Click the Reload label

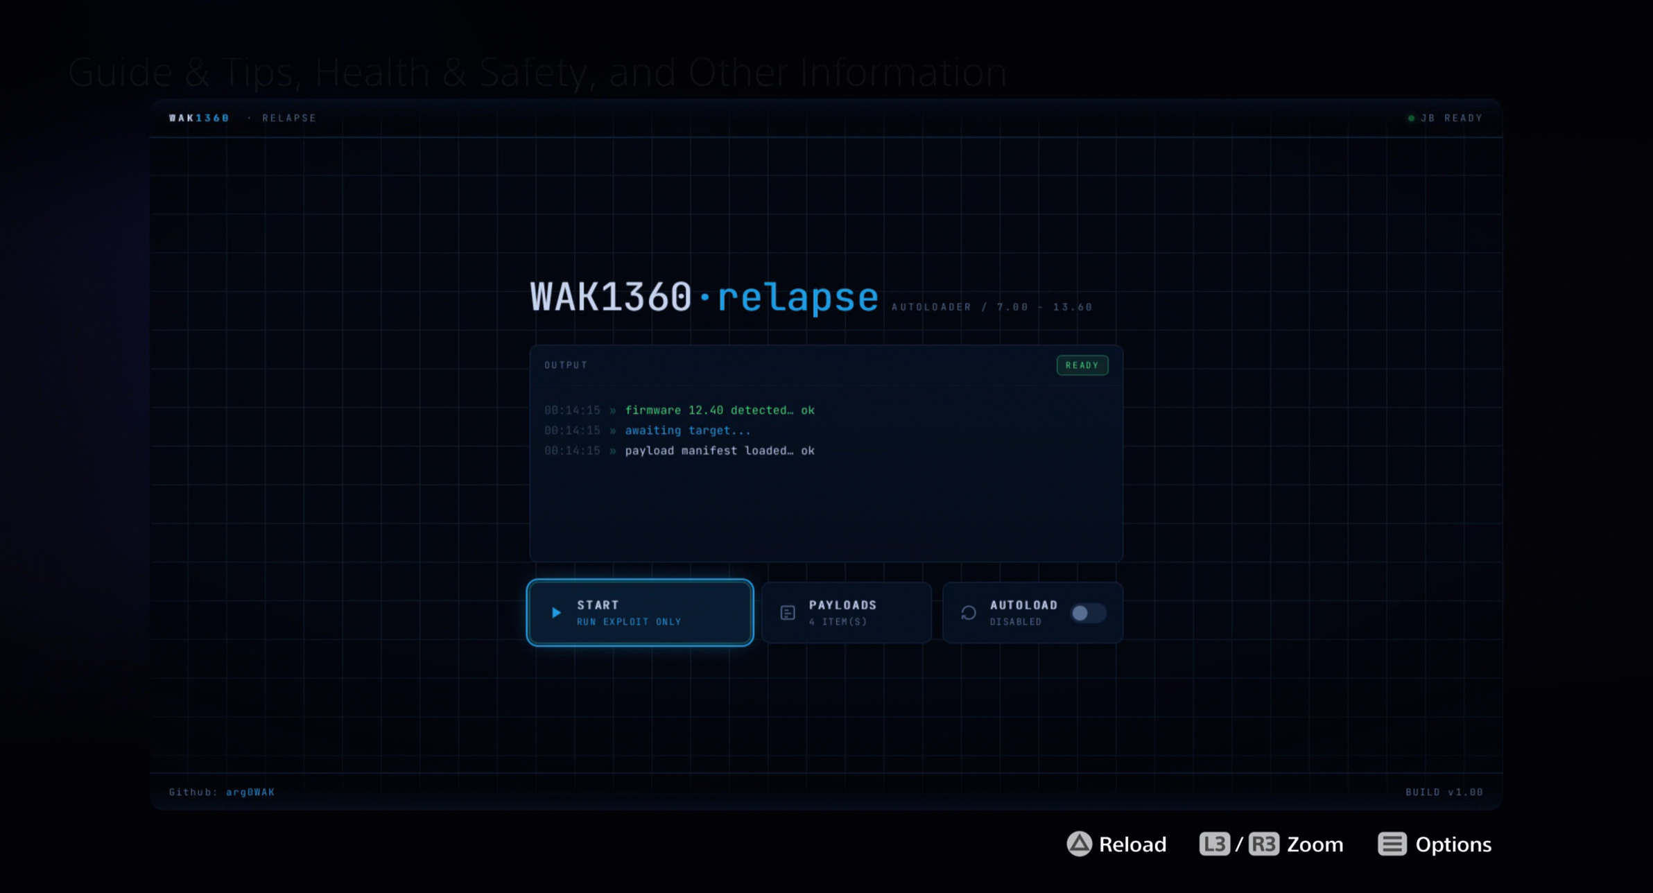[x=1132, y=844]
